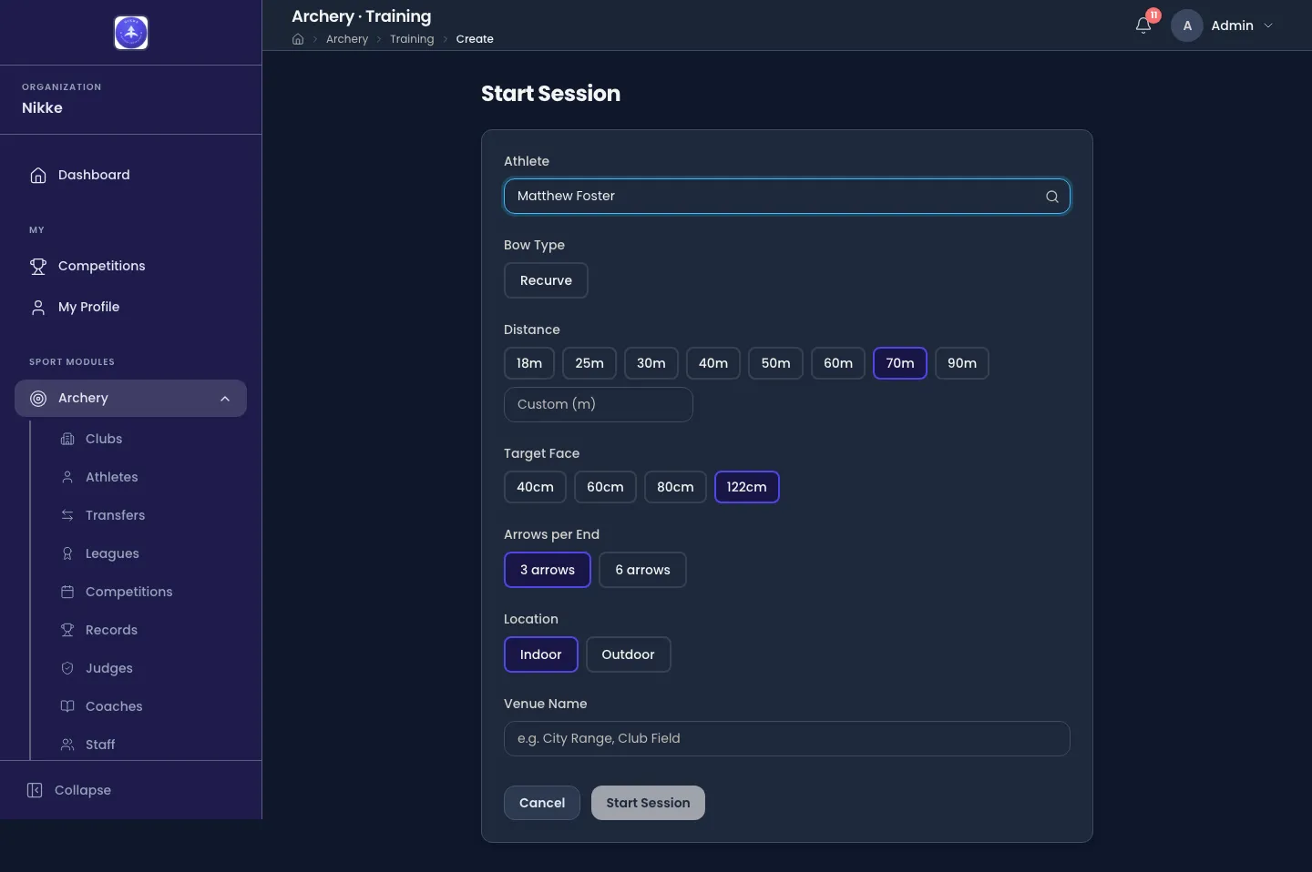Click the Competitions trophy icon under My
1312x872 pixels.
point(38,266)
